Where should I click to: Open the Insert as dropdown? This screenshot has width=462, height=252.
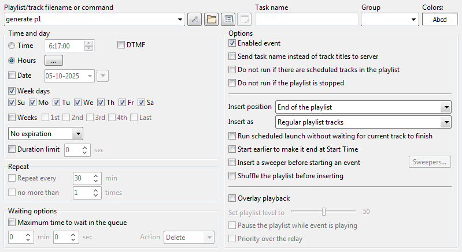click(445, 122)
